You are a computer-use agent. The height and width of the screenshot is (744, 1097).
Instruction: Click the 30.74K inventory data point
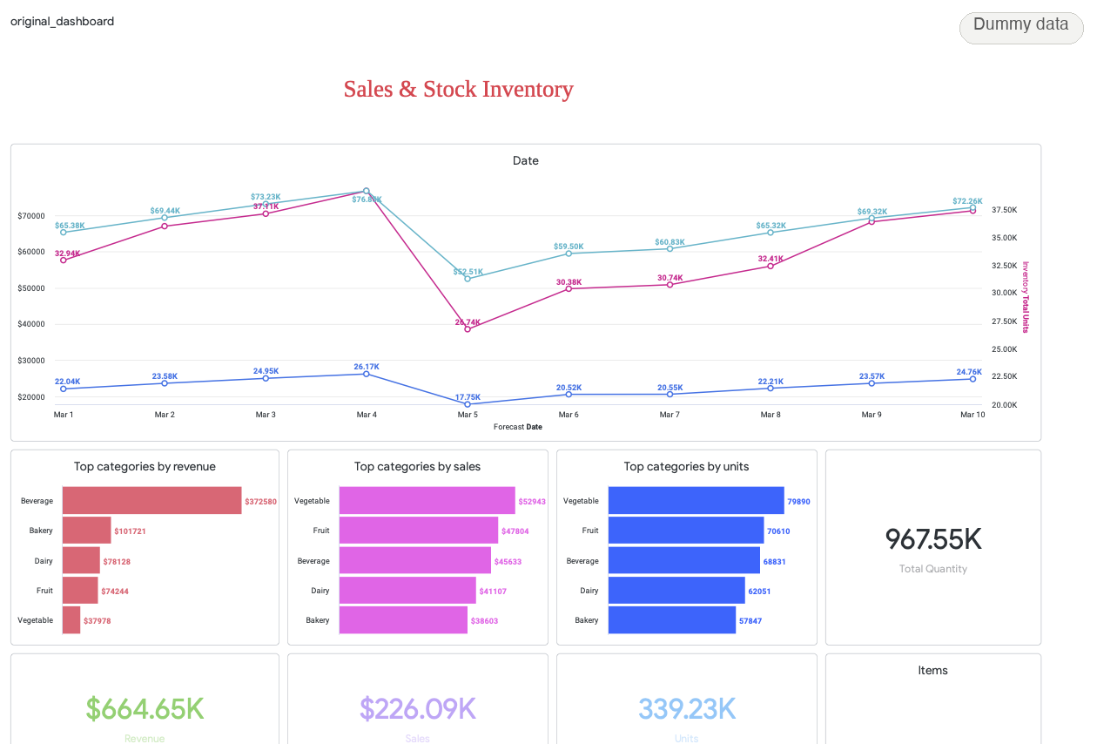(670, 284)
